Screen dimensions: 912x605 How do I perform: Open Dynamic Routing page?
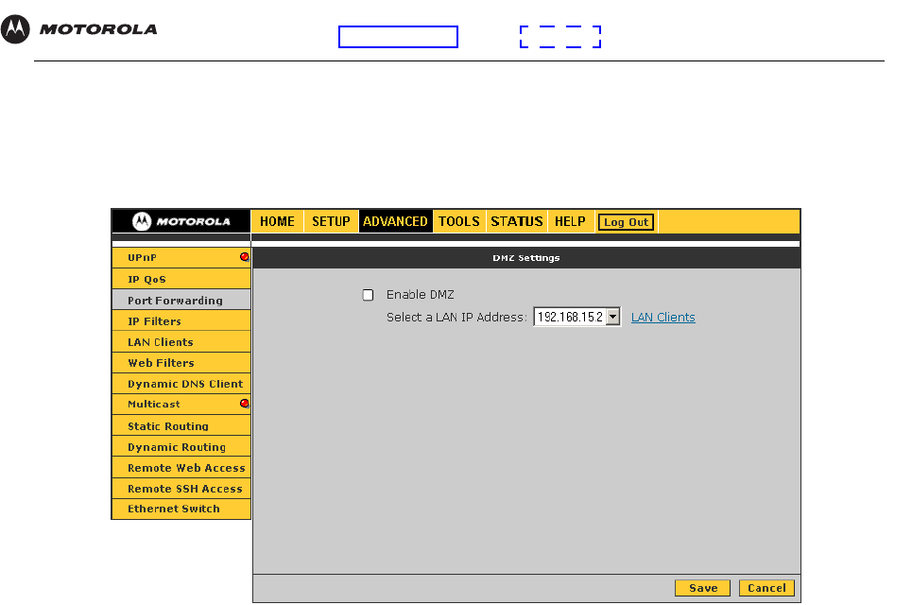click(181, 447)
